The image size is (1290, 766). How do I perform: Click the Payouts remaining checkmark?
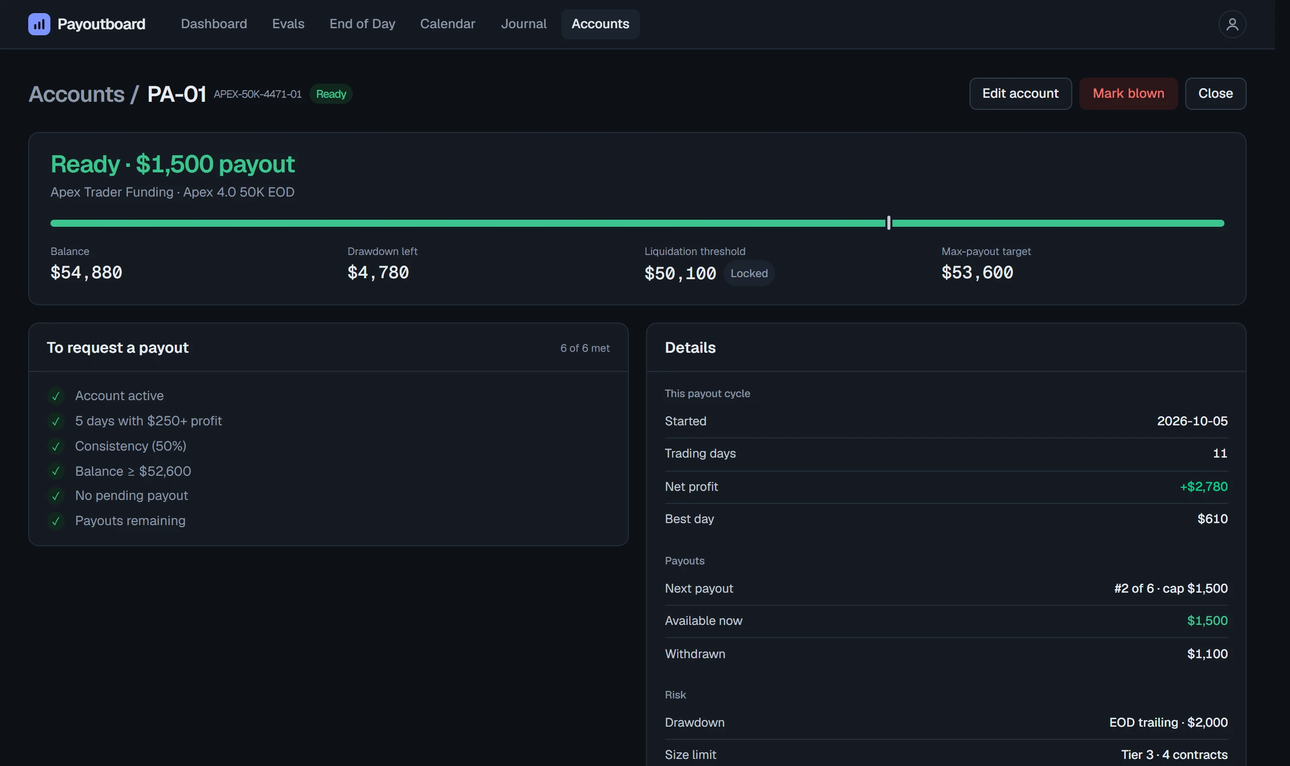click(56, 521)
